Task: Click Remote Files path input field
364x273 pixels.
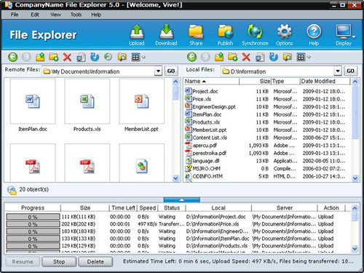Action: [98, 71]
